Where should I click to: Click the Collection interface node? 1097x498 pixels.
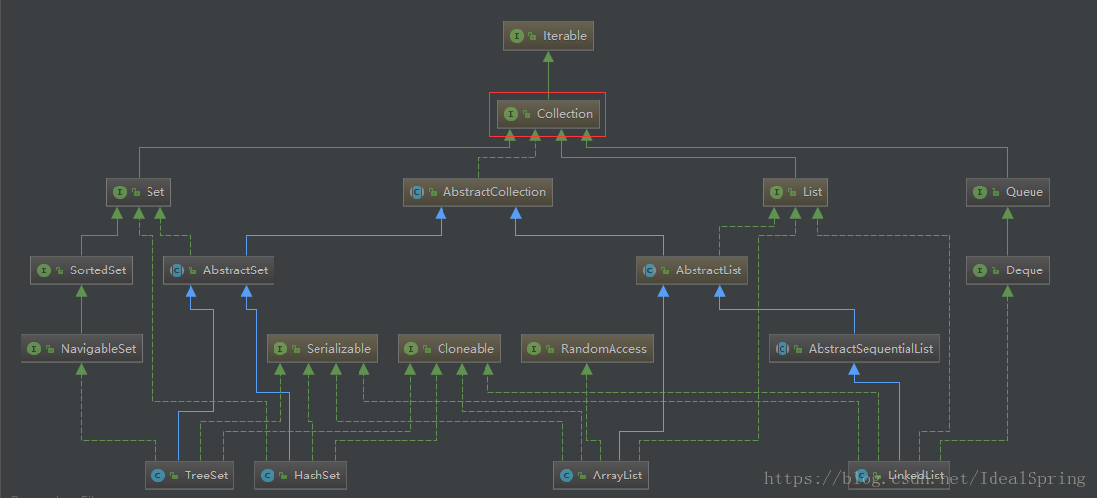coord(548,114)
